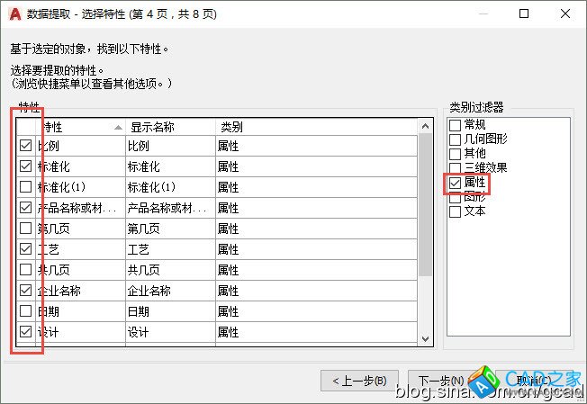Click the AutoCAD logo icon in title bar
The height and width of the screenshot is (404, 587).
tap(14, 13)
